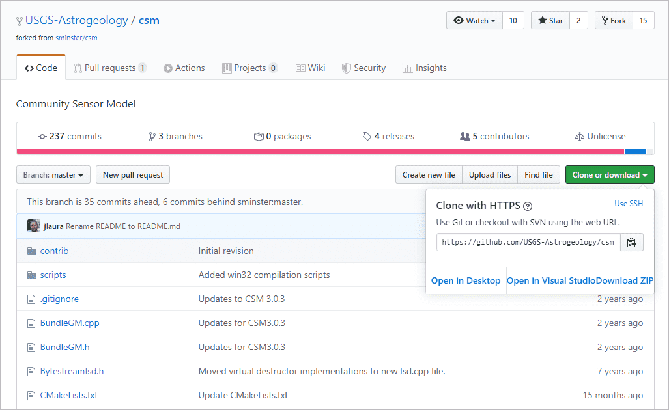This screenshot has width=669, height=410.
Task: Click the play icon on Actions tab
Action: tap(168, 68)
